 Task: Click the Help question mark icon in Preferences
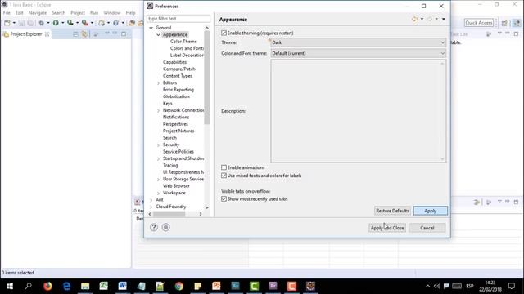[x=154, y=227]
